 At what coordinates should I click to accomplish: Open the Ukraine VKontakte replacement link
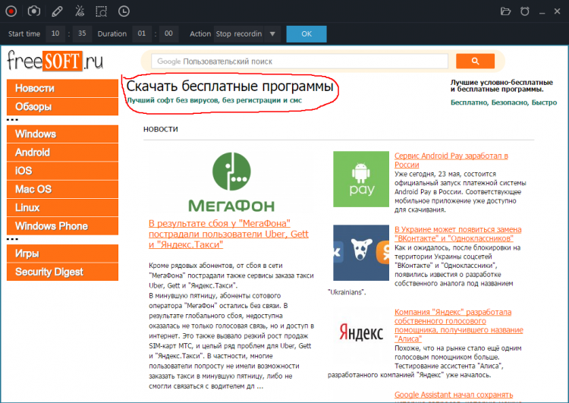(458, 234)
